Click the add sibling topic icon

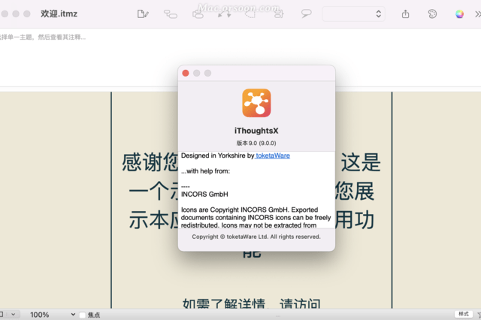(198, 14)
